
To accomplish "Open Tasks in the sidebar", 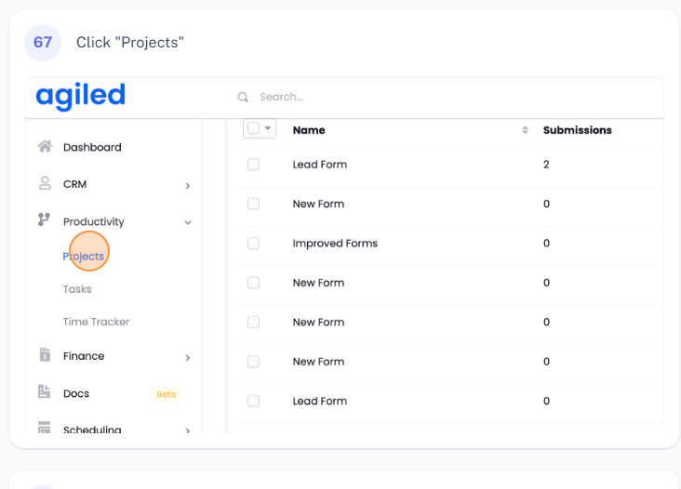I will (77, 289).
